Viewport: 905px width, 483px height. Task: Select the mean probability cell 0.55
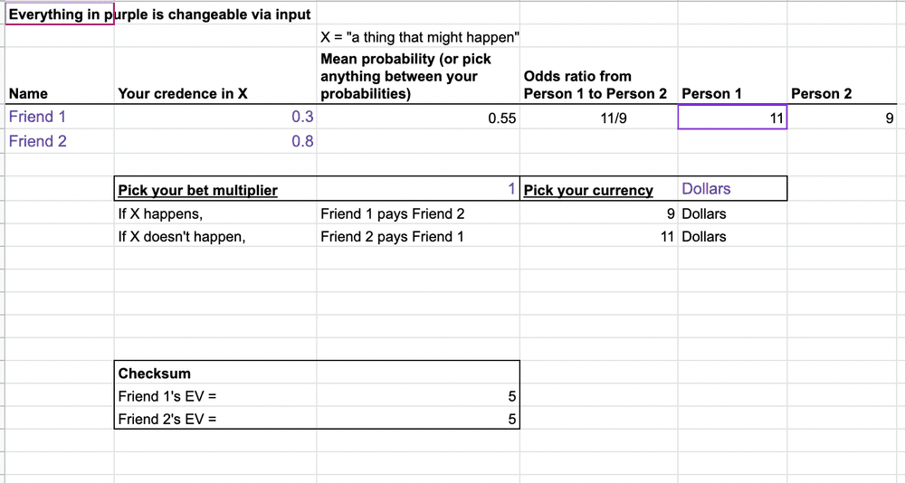pyautogui.click(x=418, y=118)
